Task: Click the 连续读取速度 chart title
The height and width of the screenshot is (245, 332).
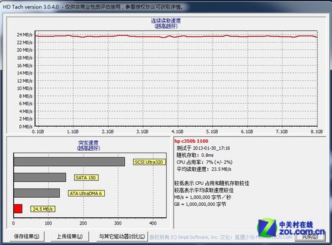Action: click(166, 21)
